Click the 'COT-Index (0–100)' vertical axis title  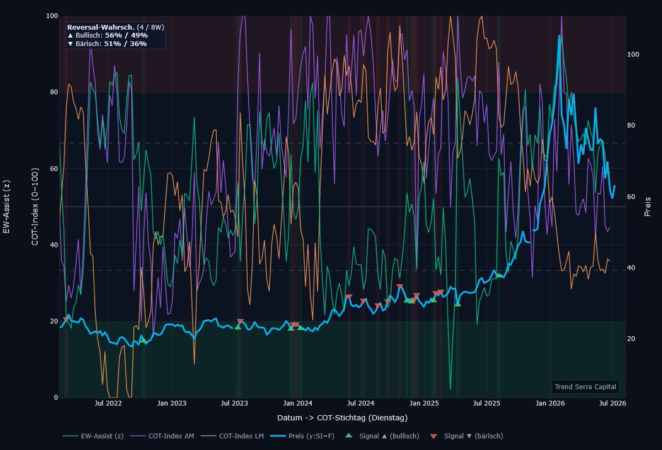pos(35,207)
